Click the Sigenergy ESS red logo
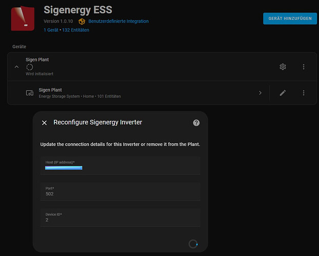Image resolution: width=319 pixels, height=256 pixels. point(23,19)
